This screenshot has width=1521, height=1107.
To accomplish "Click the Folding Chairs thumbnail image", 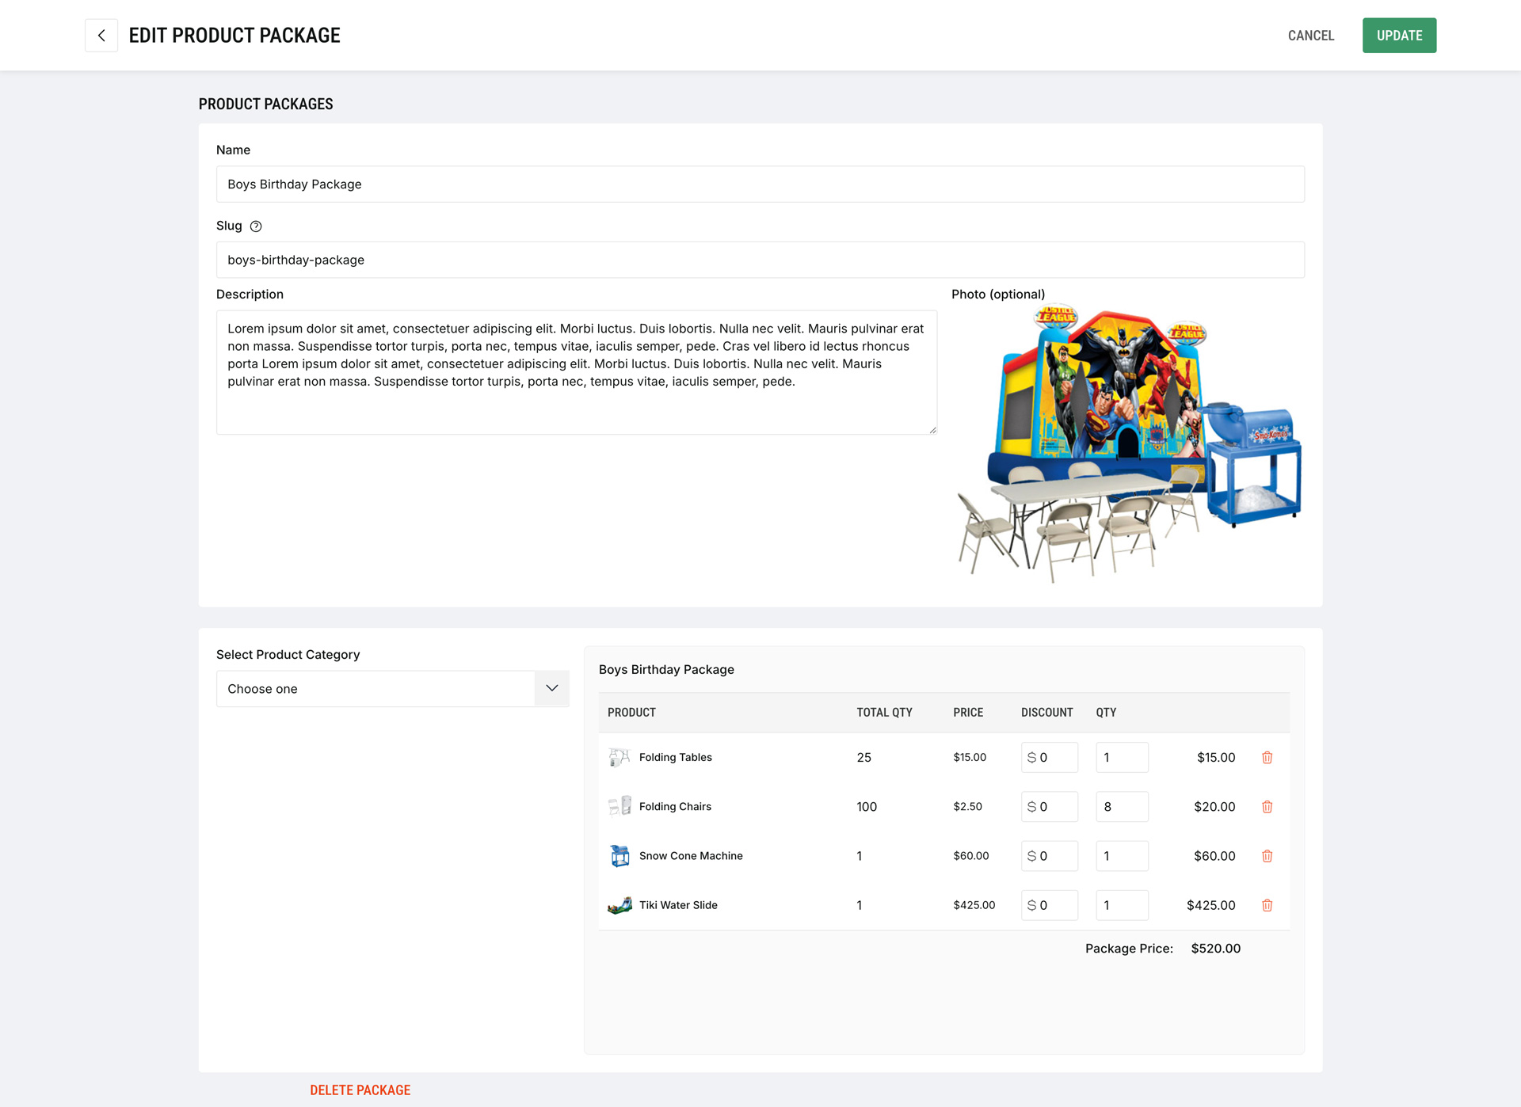I will tap(619, 806).
